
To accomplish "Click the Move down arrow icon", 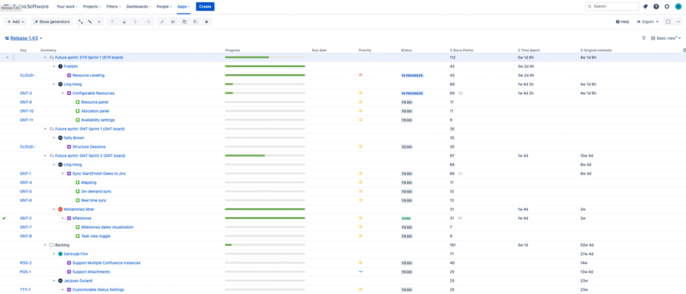I will coord(124,21).
